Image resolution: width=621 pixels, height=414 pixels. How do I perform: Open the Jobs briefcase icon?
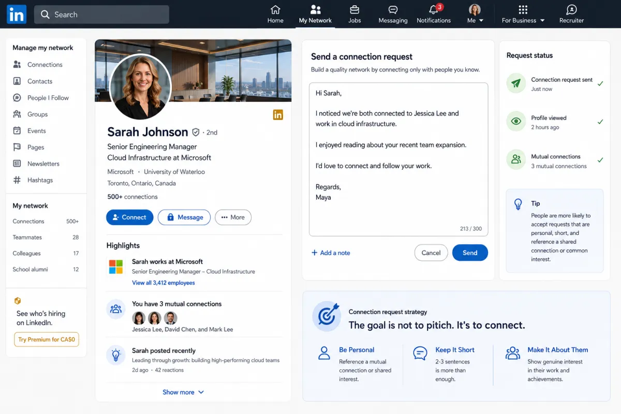pos(354,10)
